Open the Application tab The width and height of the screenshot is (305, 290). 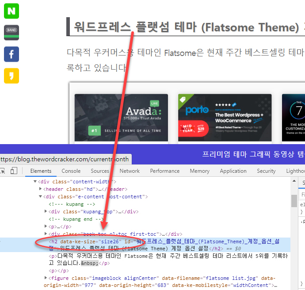click(x=233, y=171)
